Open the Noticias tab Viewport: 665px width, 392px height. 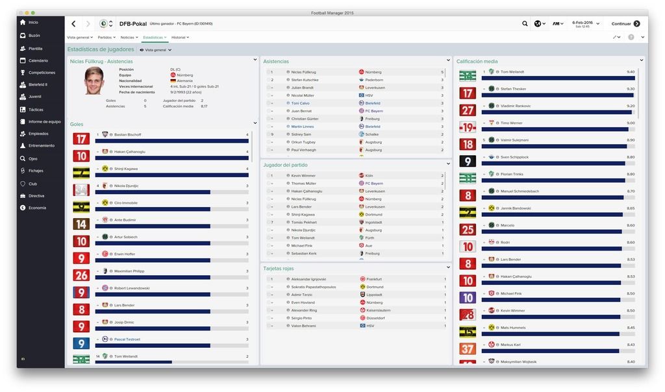pos(129,37)
